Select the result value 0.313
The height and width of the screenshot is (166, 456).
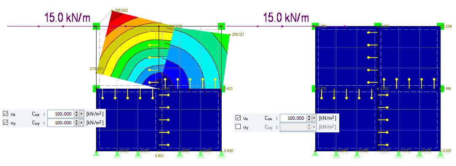(x=385, y=26)
